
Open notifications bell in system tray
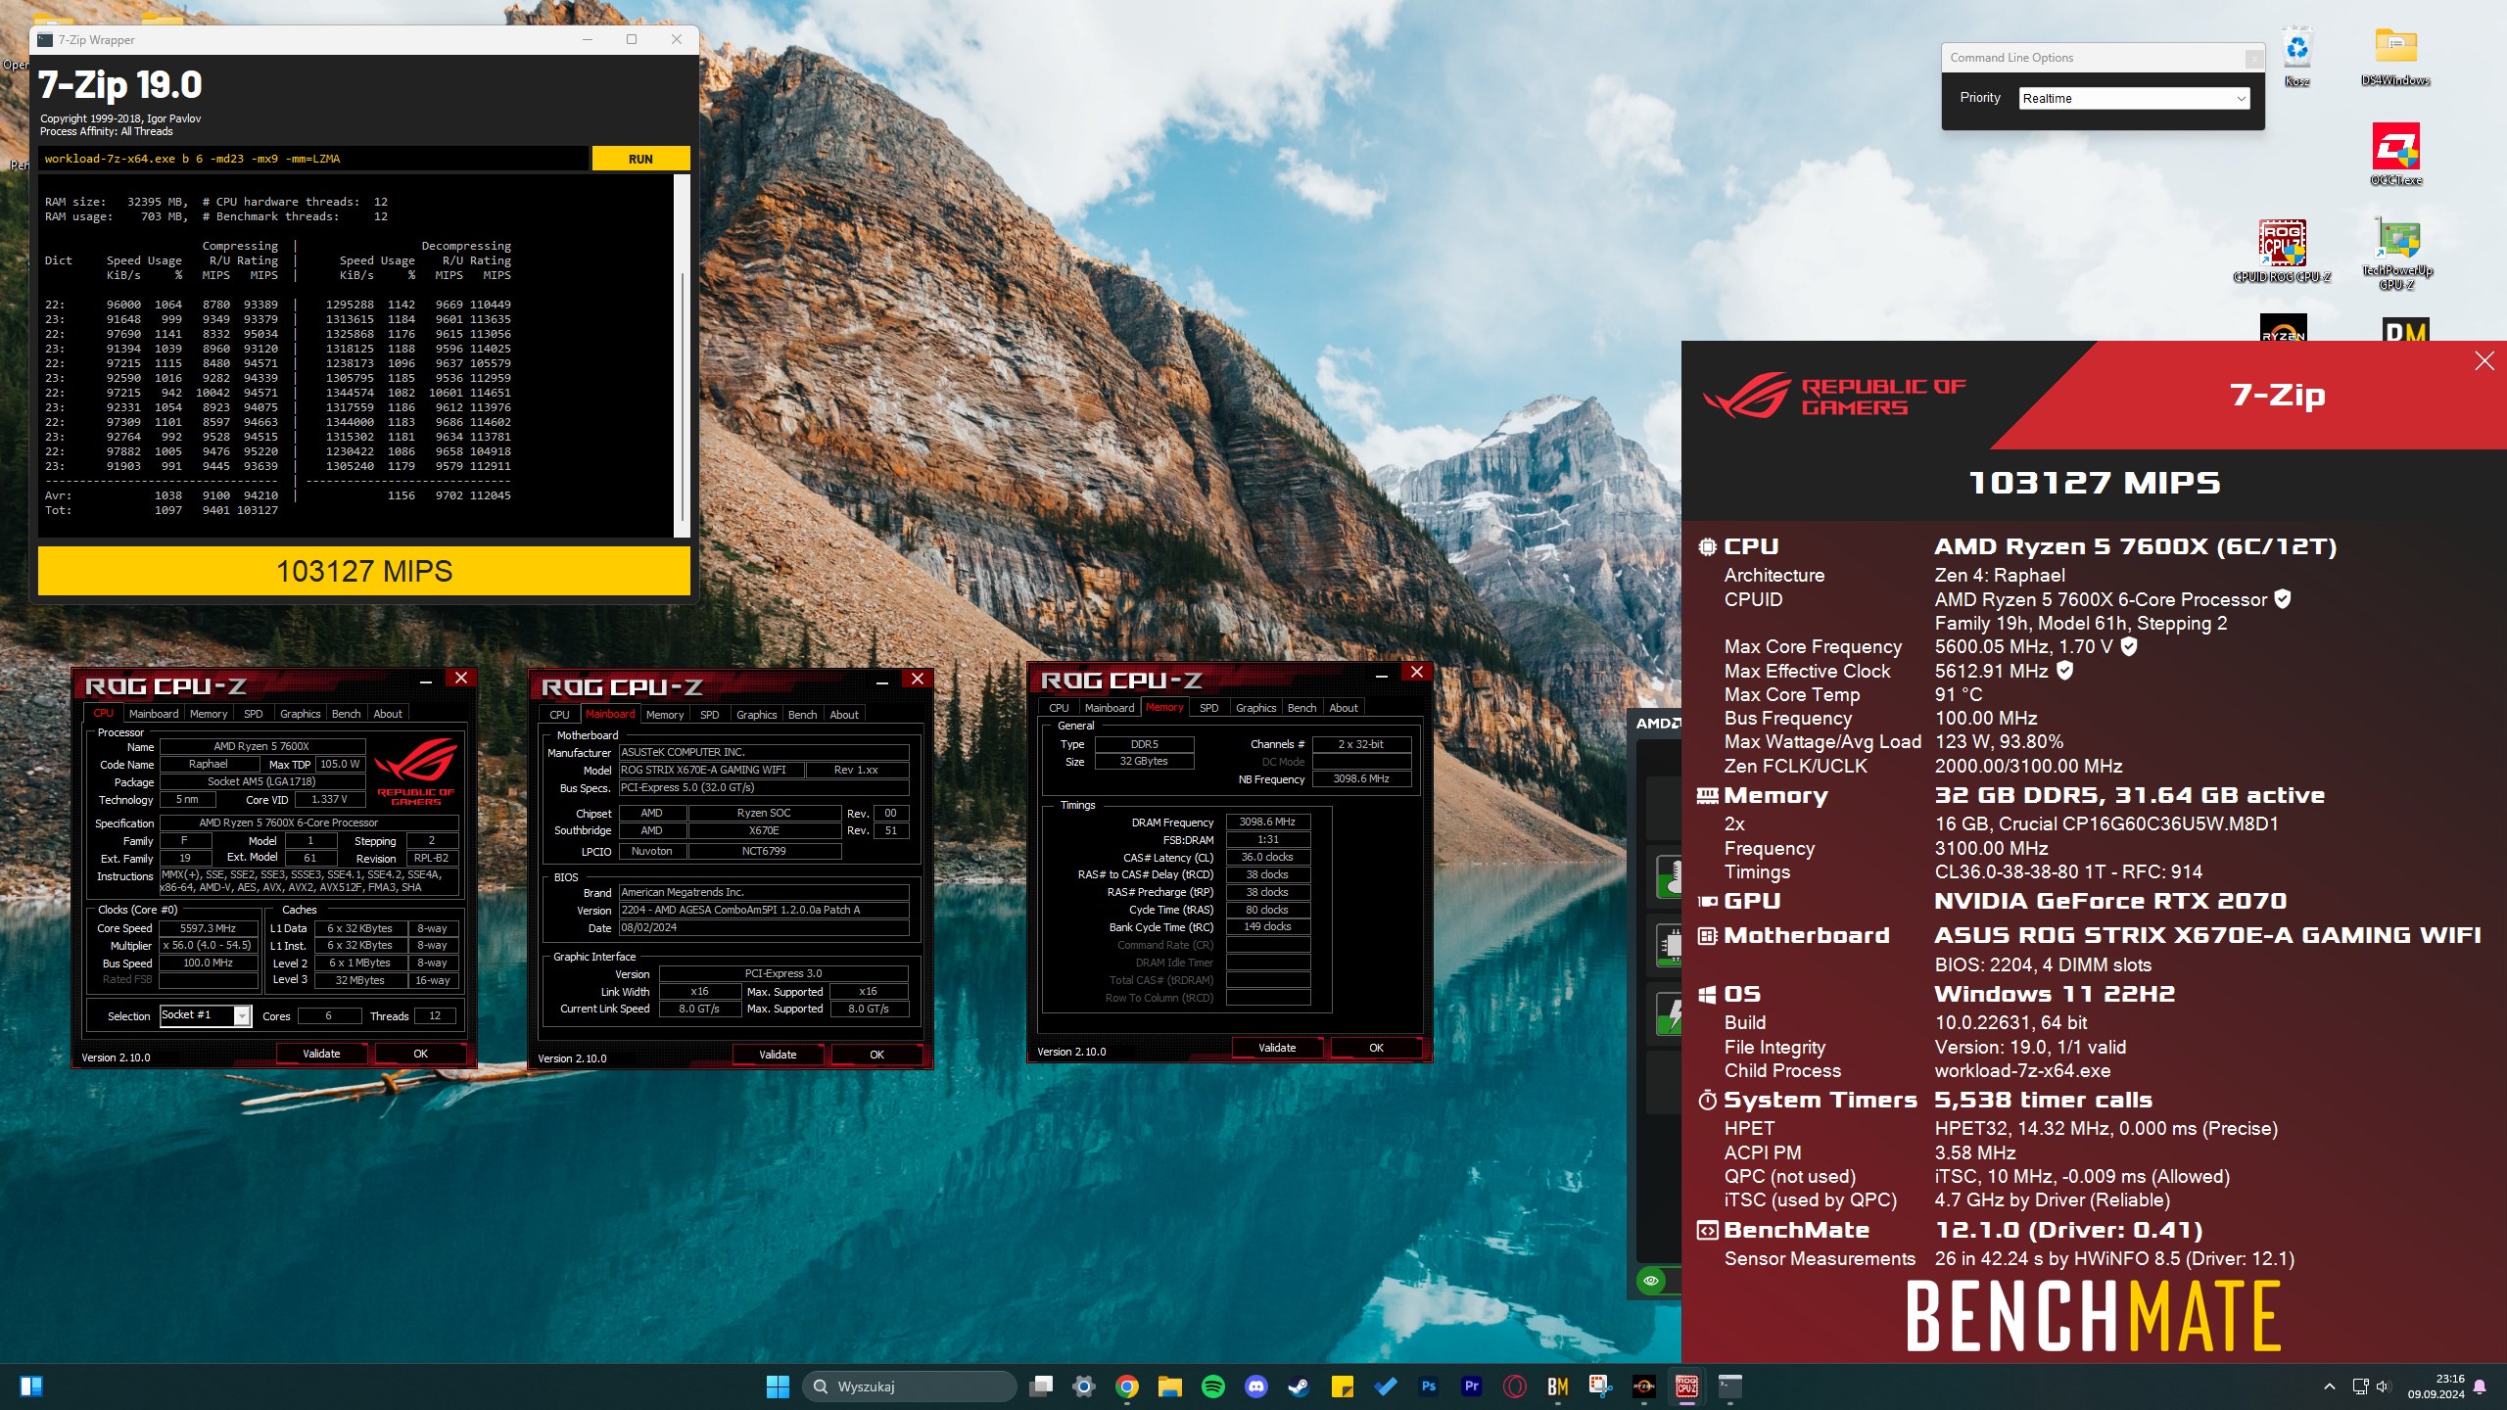[x=2480, y=1386]
